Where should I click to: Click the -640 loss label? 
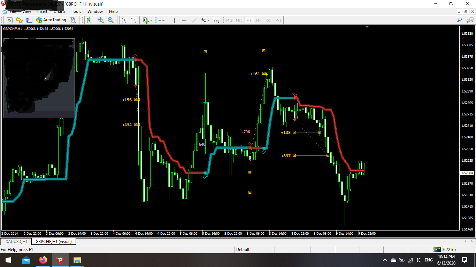[201, 144]
